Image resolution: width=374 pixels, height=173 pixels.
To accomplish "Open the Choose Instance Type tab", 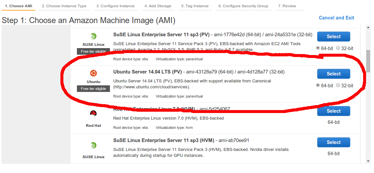I will pos(64,6).
